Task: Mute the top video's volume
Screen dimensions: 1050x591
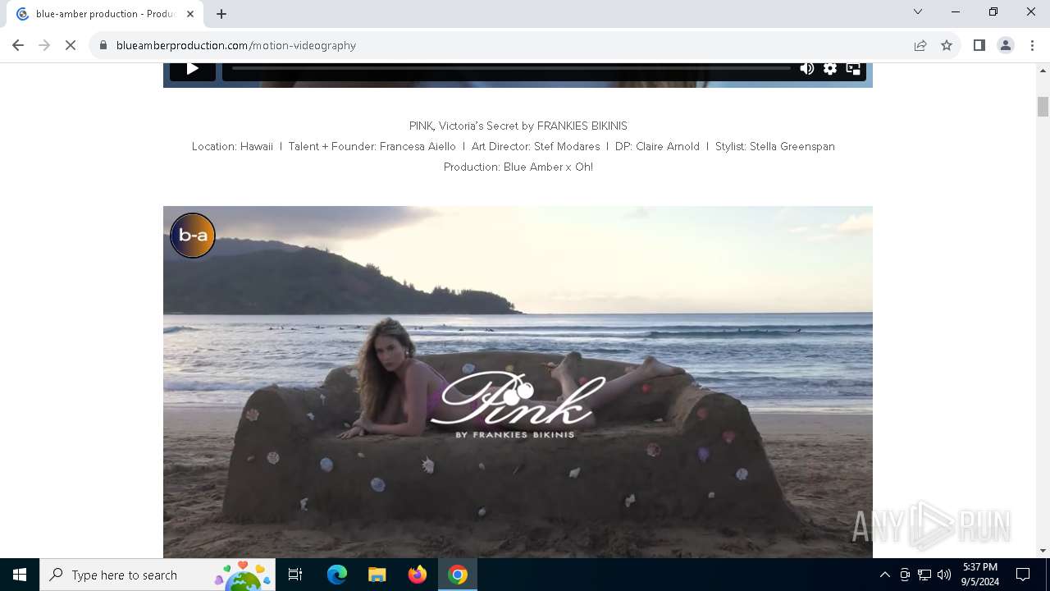Action: point(807,69)
